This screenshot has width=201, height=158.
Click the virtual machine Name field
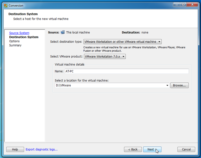click(127, 71)
